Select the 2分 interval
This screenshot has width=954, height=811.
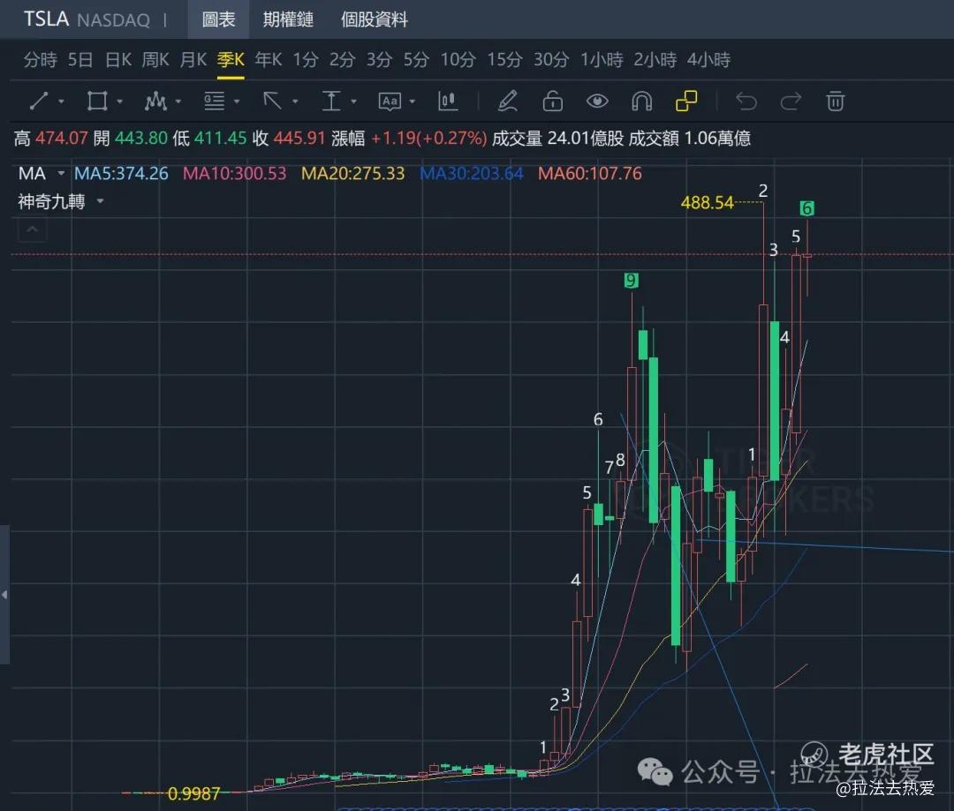click(343, 60)
